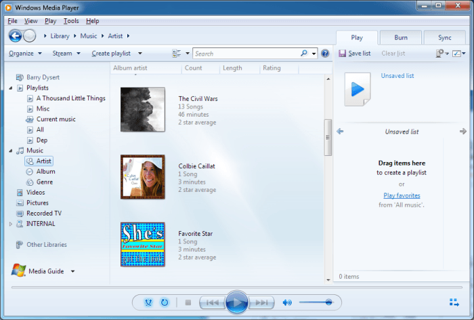474x320 pixels.
Task: Click the view options icon
Action: [x=176, y=54]
